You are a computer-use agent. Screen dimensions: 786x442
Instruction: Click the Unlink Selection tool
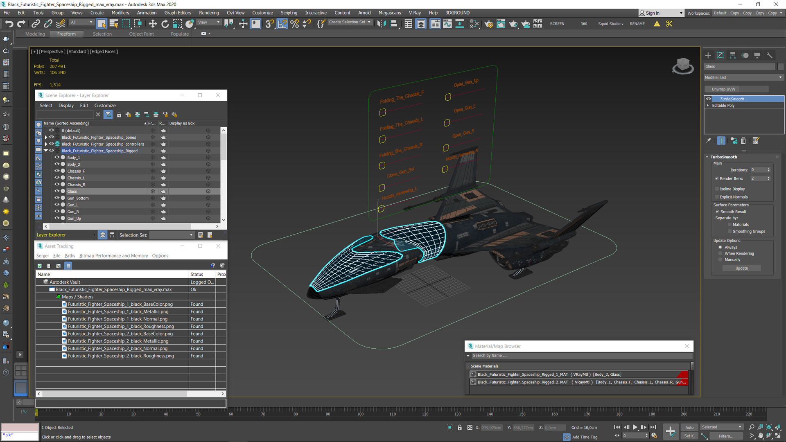pyautogui.click(x=48, y=24)
